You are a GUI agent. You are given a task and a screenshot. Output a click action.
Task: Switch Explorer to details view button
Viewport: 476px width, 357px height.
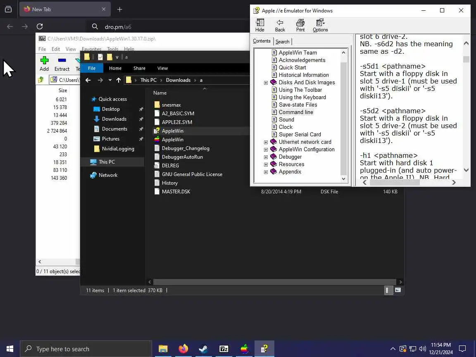click(x=387, y=290)
